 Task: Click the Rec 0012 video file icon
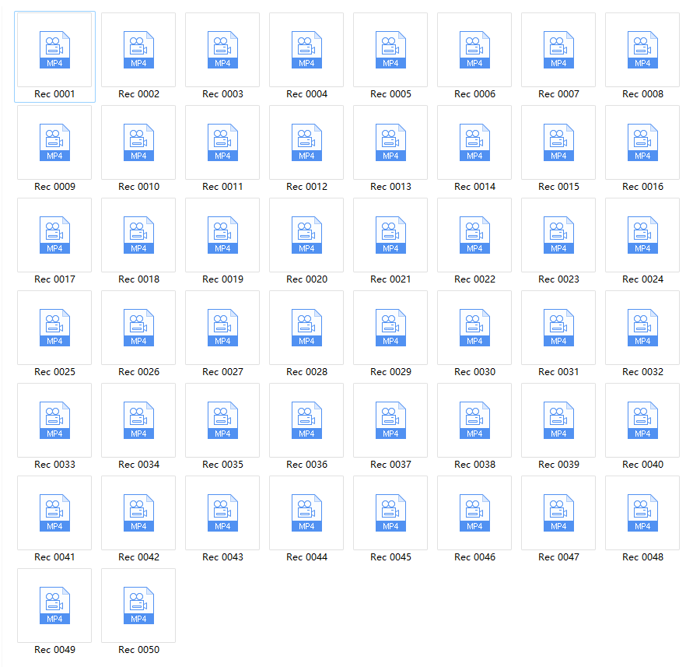306,142
